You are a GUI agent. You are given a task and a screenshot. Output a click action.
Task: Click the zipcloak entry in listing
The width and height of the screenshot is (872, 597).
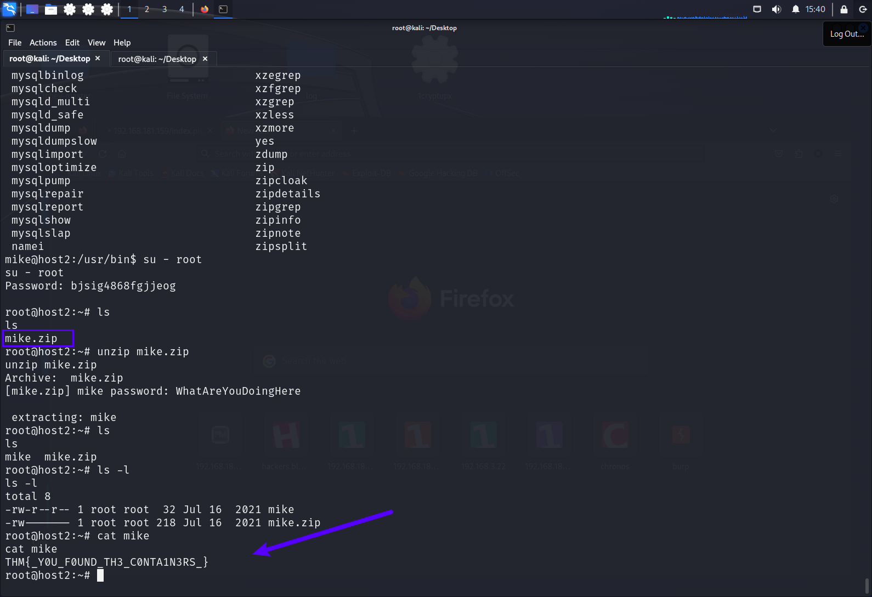[281, 180]
